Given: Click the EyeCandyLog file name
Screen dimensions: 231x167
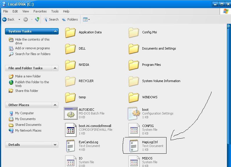Looking at the screenshot, I should (x=88, y=142).
